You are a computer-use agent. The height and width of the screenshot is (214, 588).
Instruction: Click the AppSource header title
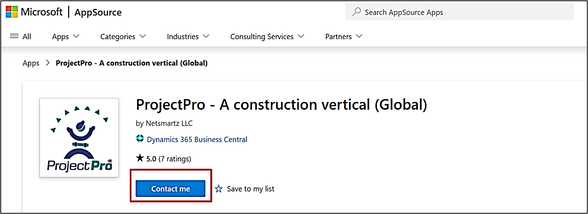tap(98, 12)
